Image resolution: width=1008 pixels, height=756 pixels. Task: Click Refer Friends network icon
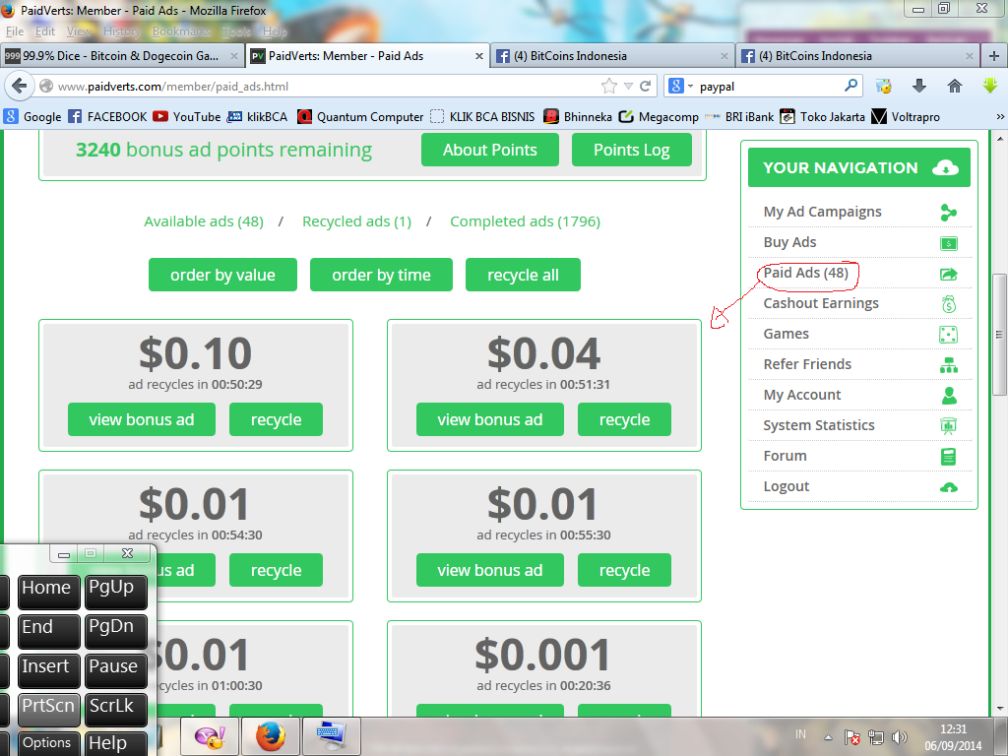click(x=948, y=365)
